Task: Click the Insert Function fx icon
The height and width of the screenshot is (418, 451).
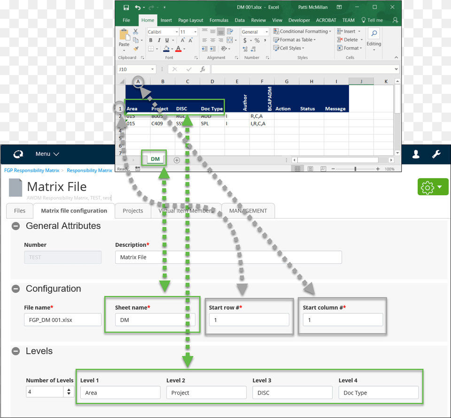Action: pyautogui.click(x=202, y=69)
